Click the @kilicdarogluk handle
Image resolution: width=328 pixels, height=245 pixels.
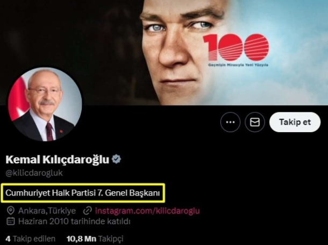(34, 173)
